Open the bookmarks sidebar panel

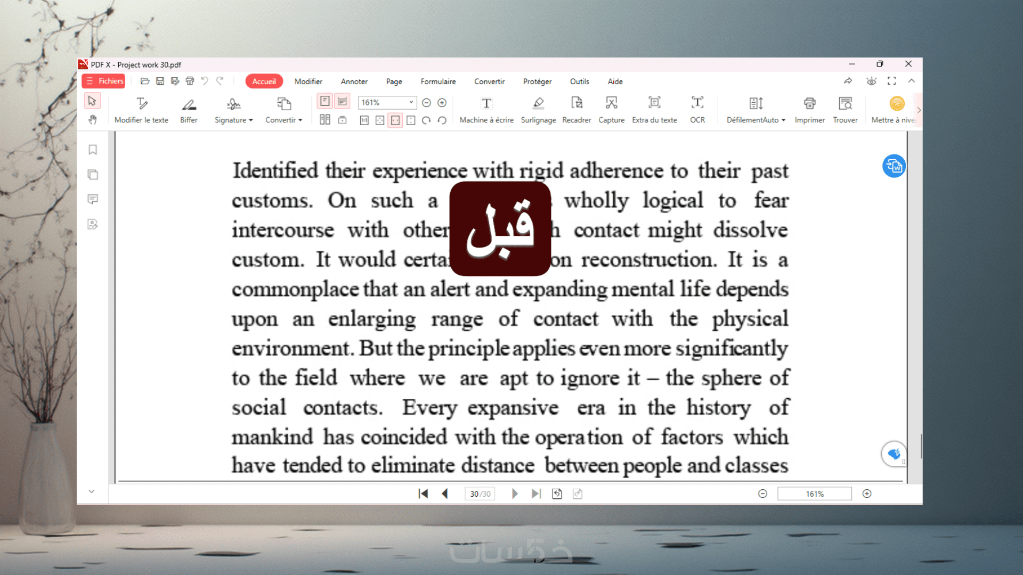[x=93, y=150]
